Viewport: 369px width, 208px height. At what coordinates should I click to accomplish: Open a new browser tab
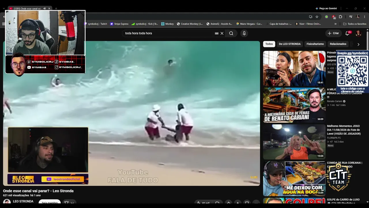pos(56,9)
